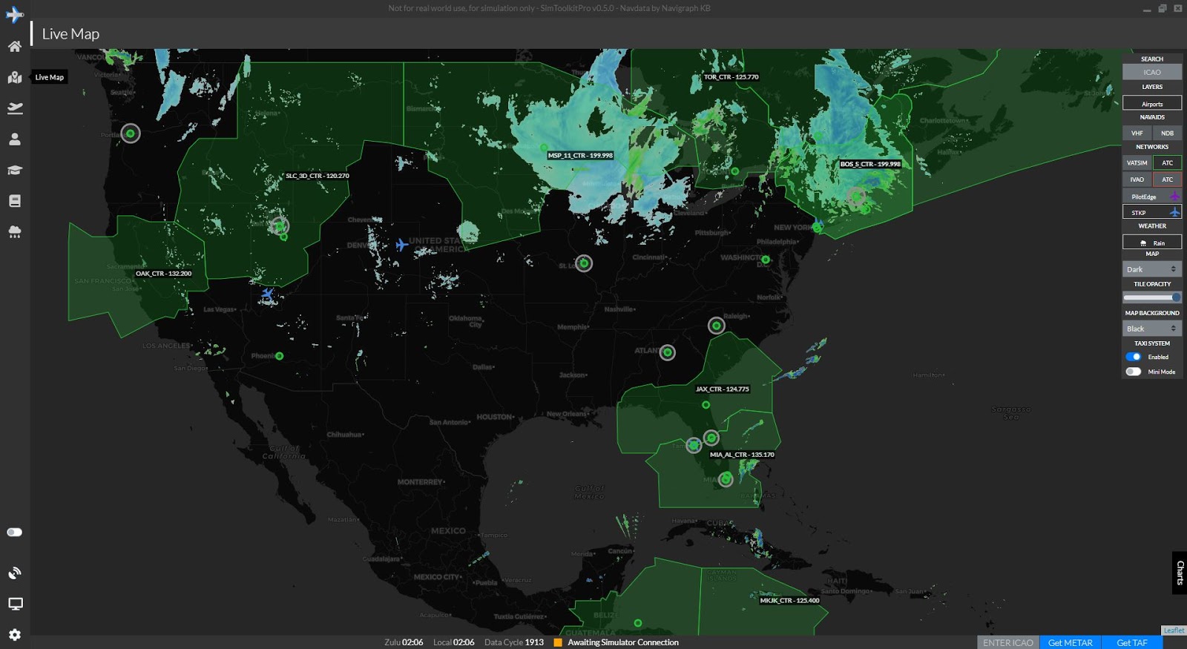This screenshot has height=649, width=1187.
Task: Toggle the left sidebar switch
Action: coord(15,532)
